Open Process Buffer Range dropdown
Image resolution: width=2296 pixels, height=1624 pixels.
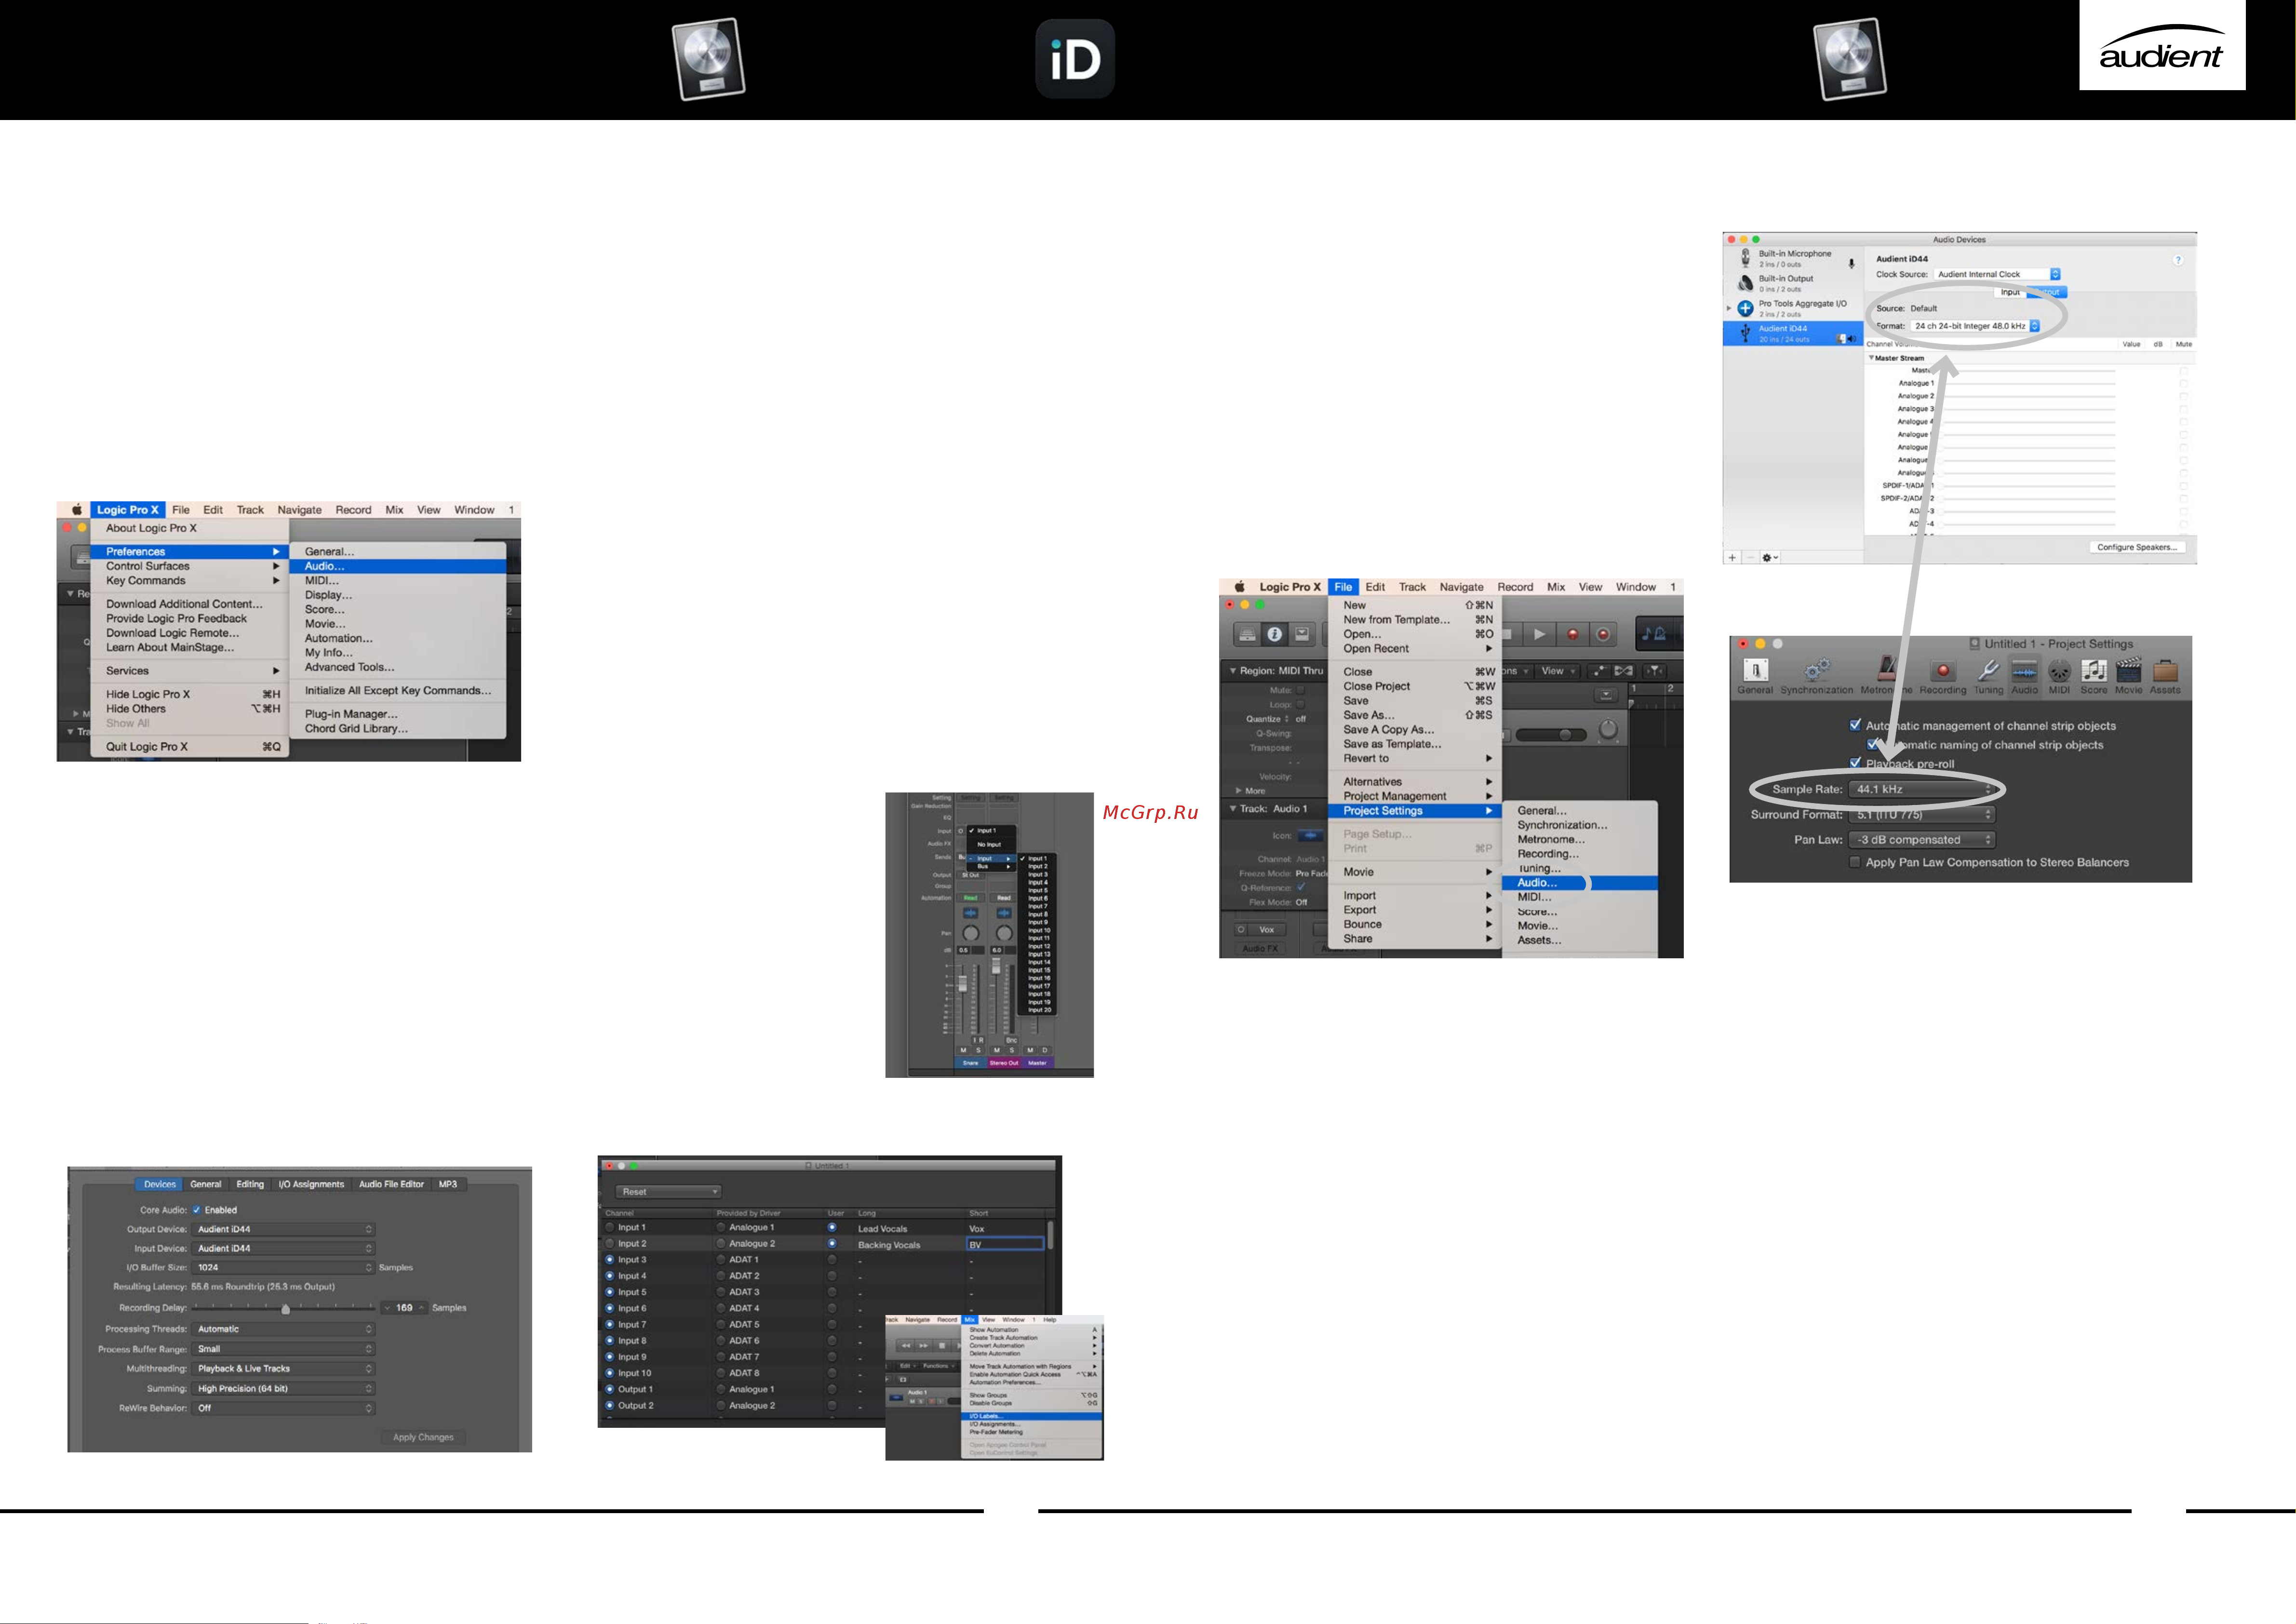pyautogui.click(x=284, y=1349)
